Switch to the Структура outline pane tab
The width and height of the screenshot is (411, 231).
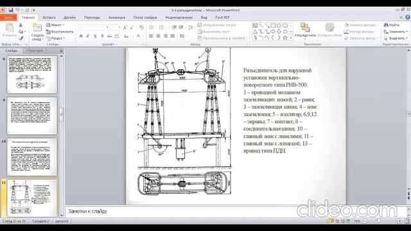pyautogui.click(x=35, y=51)
